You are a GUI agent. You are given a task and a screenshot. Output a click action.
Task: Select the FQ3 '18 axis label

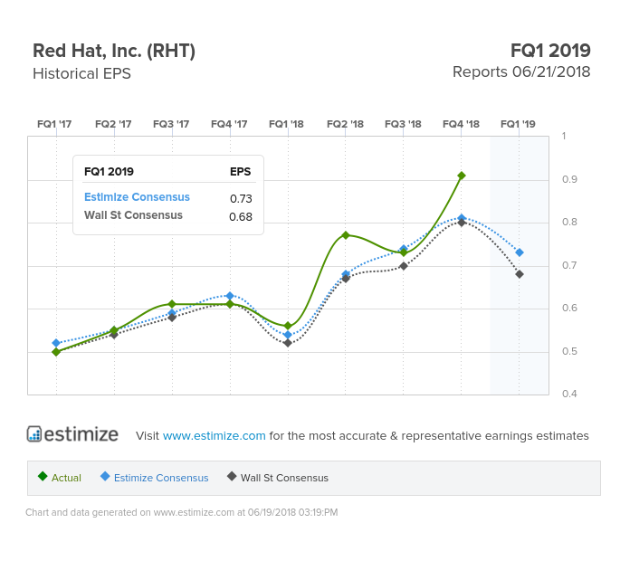click(x=403, y=124)
